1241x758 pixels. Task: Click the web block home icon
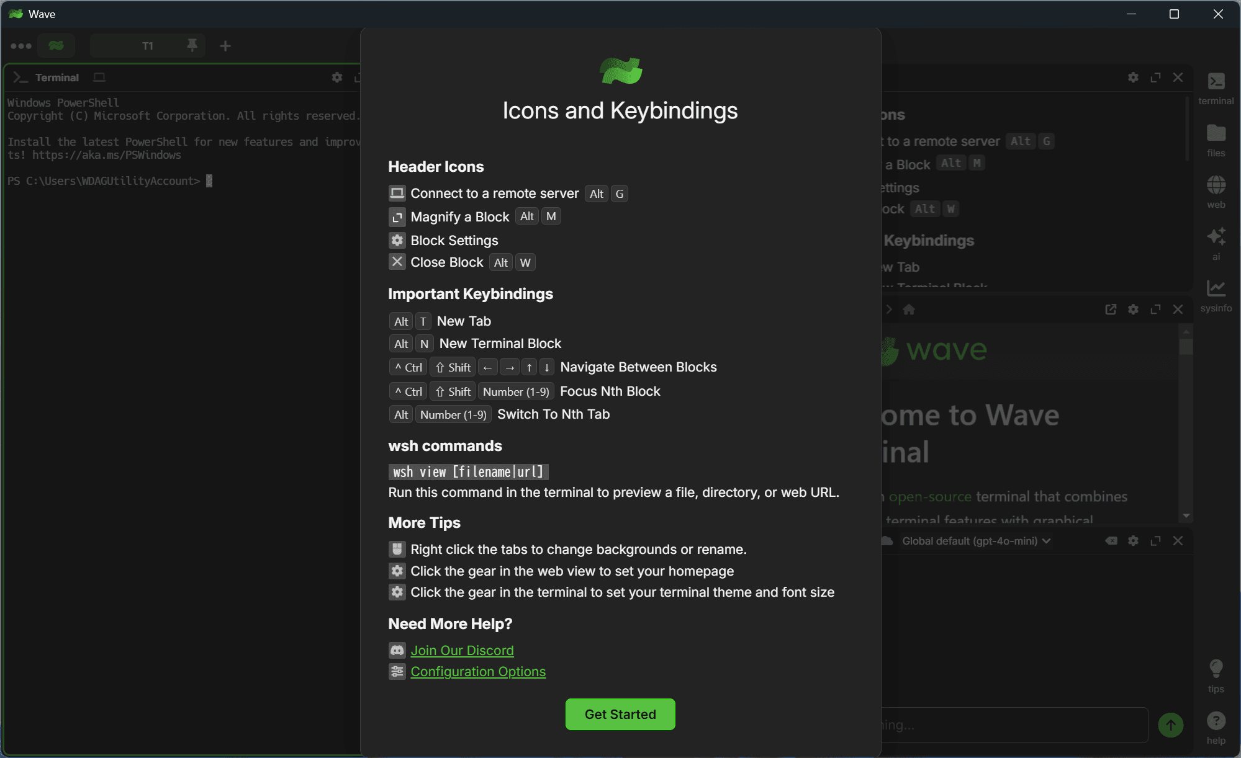909,309
